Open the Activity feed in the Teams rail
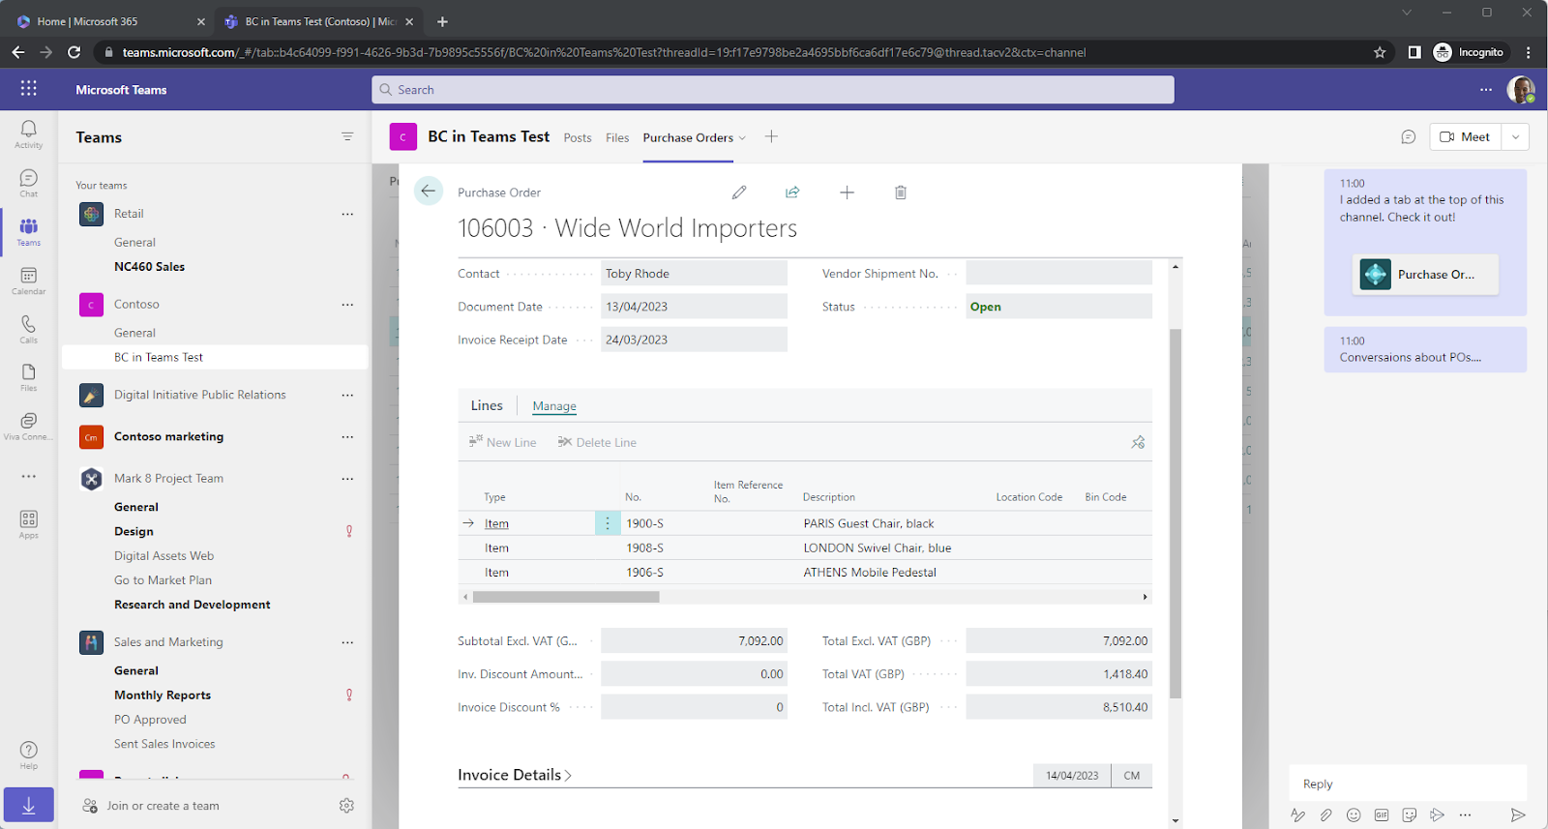Image resolution: width=1548 pixels, height=829 pixels. [28, 133]
